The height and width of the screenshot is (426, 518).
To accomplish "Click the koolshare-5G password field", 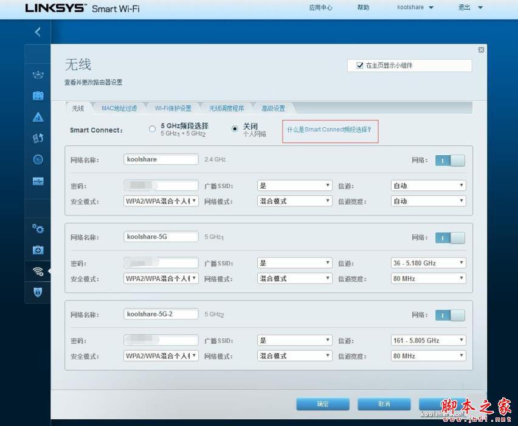I will 161,263.
